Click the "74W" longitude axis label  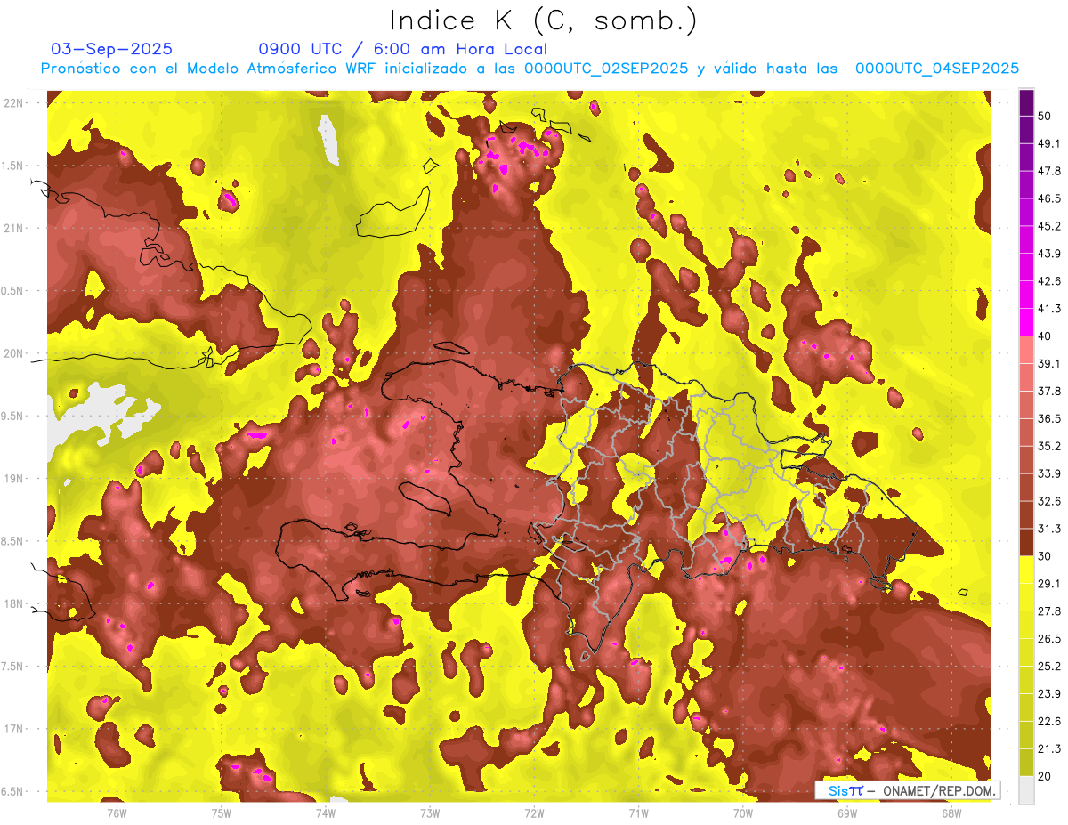[326, 813]
